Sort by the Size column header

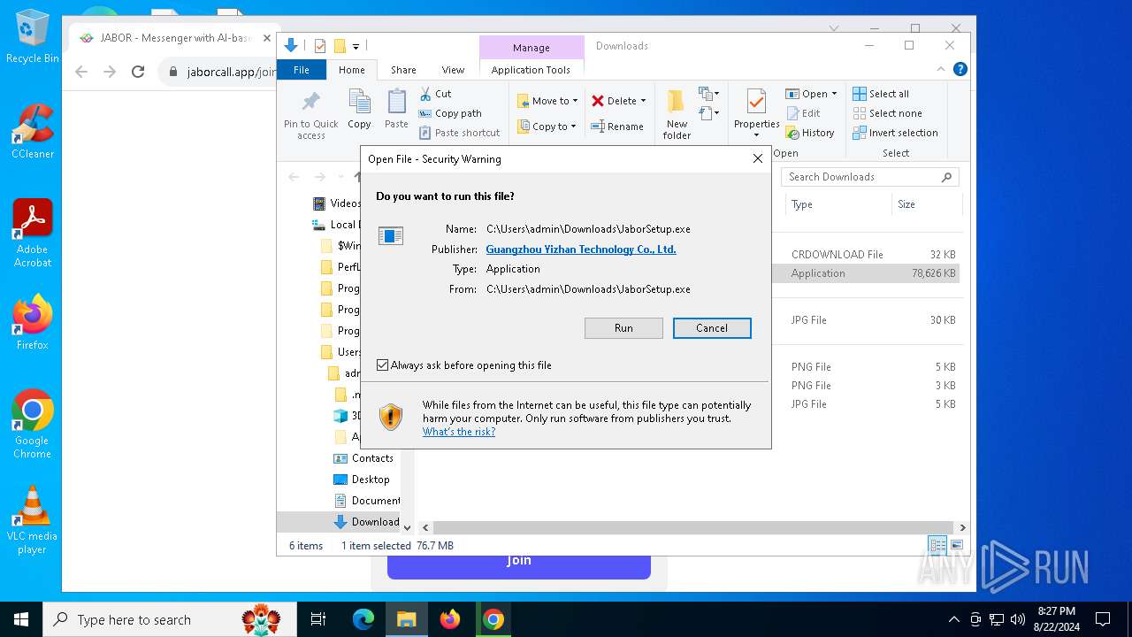point(925,204)
